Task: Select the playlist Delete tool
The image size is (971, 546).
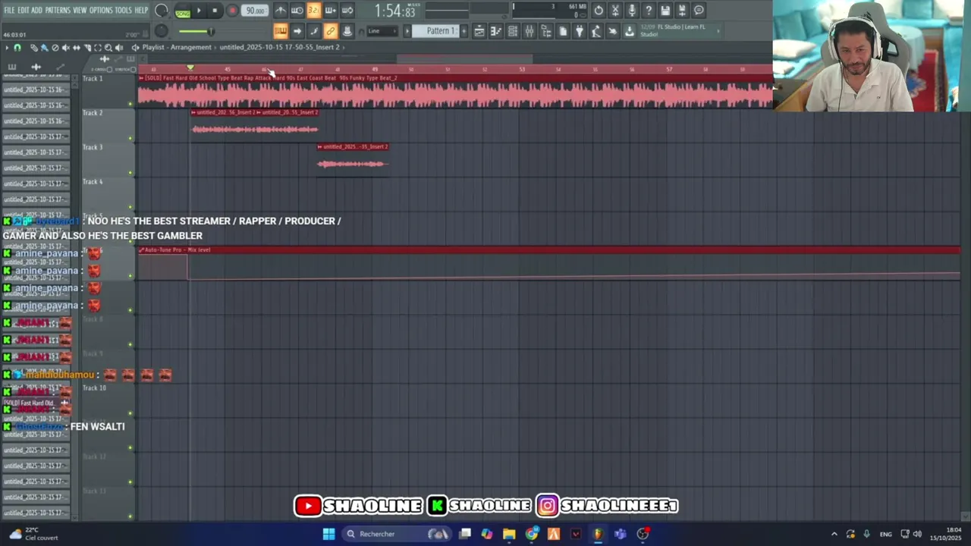Action: (x=55, y=48)
